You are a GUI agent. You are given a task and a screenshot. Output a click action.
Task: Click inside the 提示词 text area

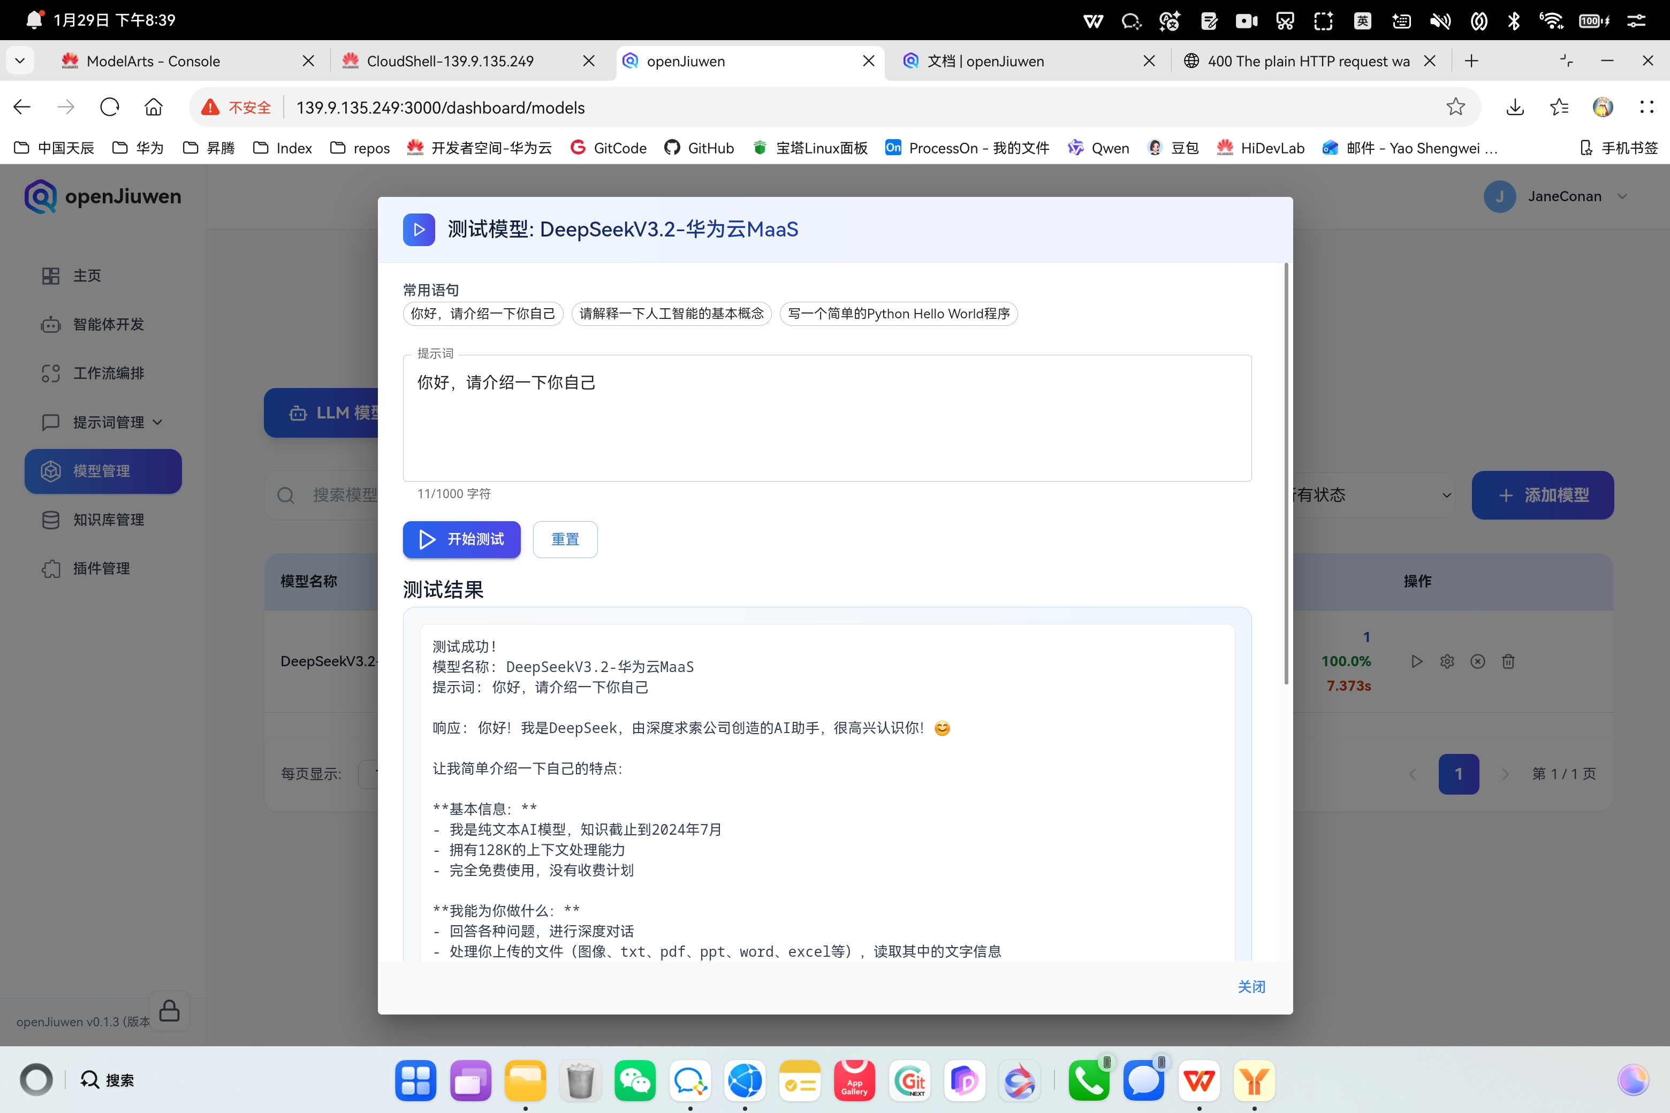coord(826,426)
